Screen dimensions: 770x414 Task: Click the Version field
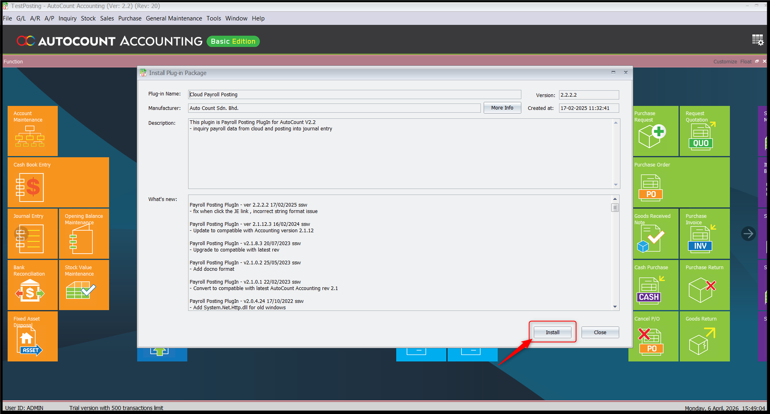click(589, 95)
